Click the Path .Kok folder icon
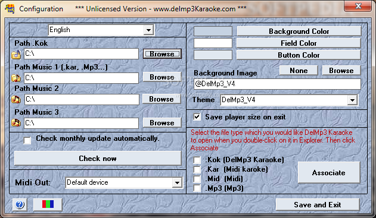 tap(16, 55)
